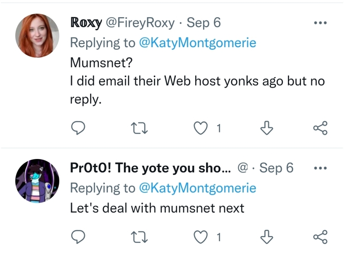Visit @KatyMontgomerie link in Pr0t0's reply
The image size is (344, 253).
[197, 188]
